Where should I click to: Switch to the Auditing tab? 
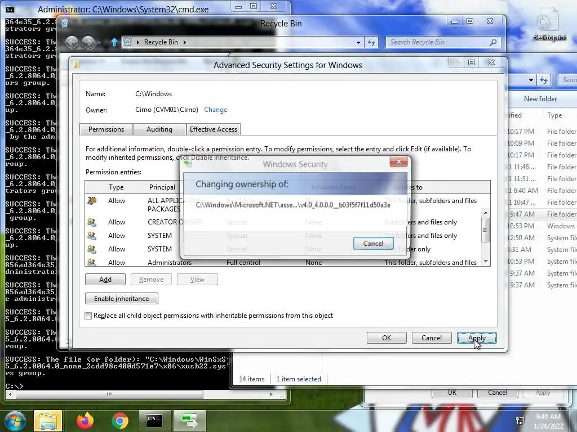pos(159,129)
